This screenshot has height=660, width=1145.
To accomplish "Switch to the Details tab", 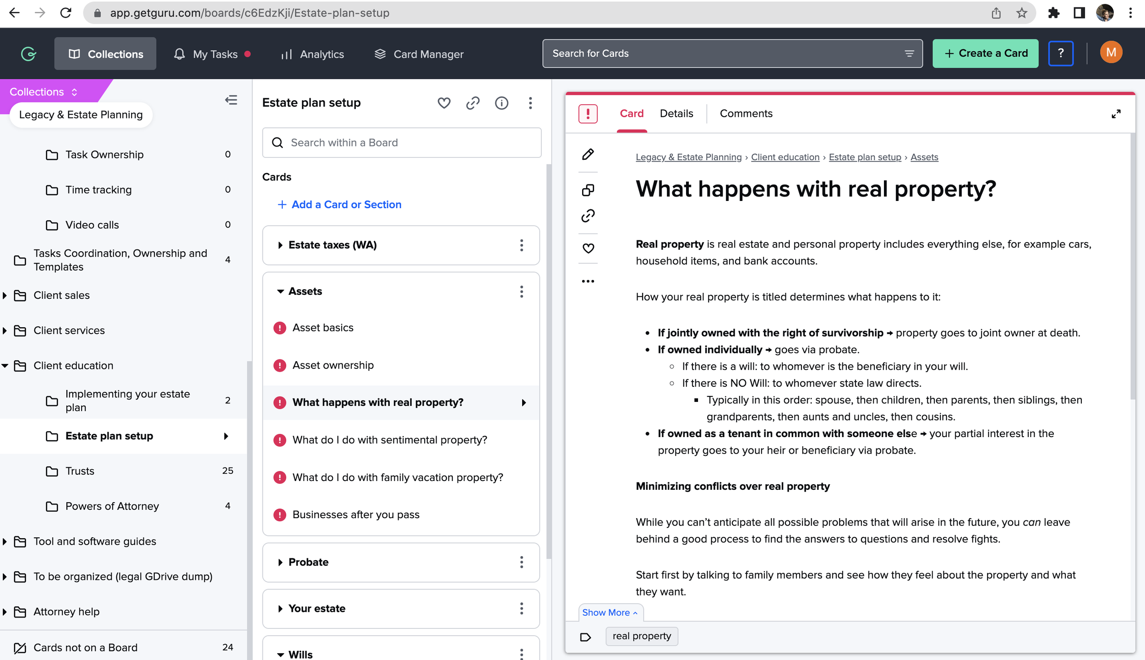I will click(x=676, y=114).
